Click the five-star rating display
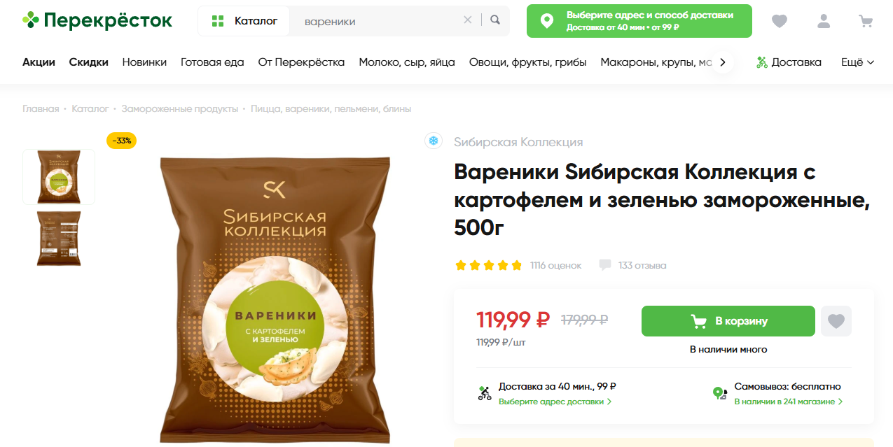The image size is (893, 447). click(489, 265)
